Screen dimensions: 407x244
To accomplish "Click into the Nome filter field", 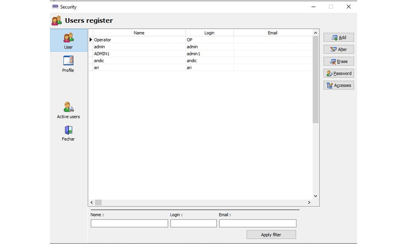I will point(129,223).
